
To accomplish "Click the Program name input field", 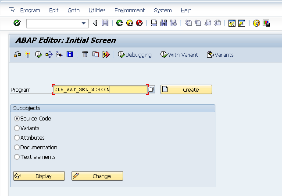I will point(100,89).
